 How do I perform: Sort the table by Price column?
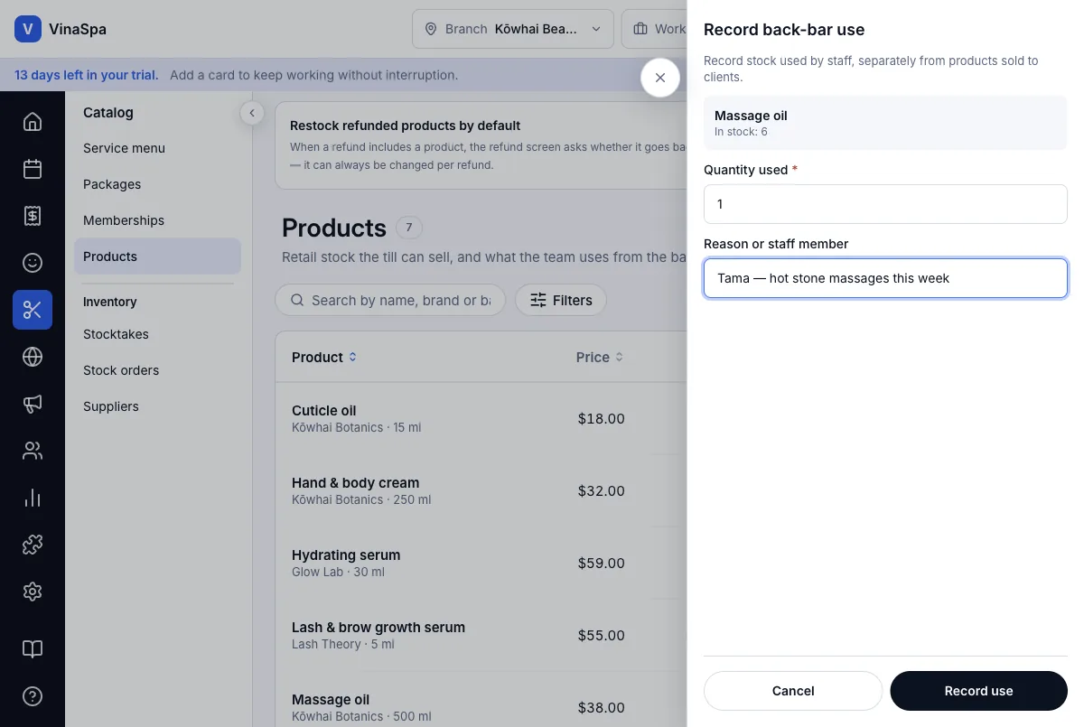coord(600,357)
